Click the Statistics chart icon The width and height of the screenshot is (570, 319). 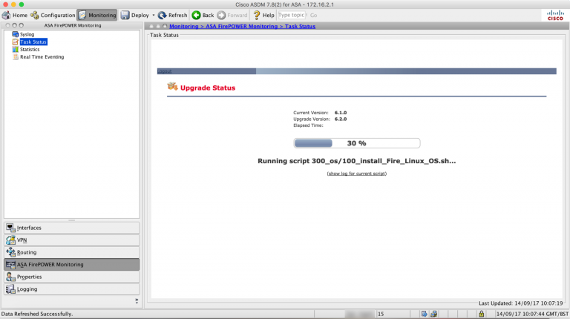[16, 50]
